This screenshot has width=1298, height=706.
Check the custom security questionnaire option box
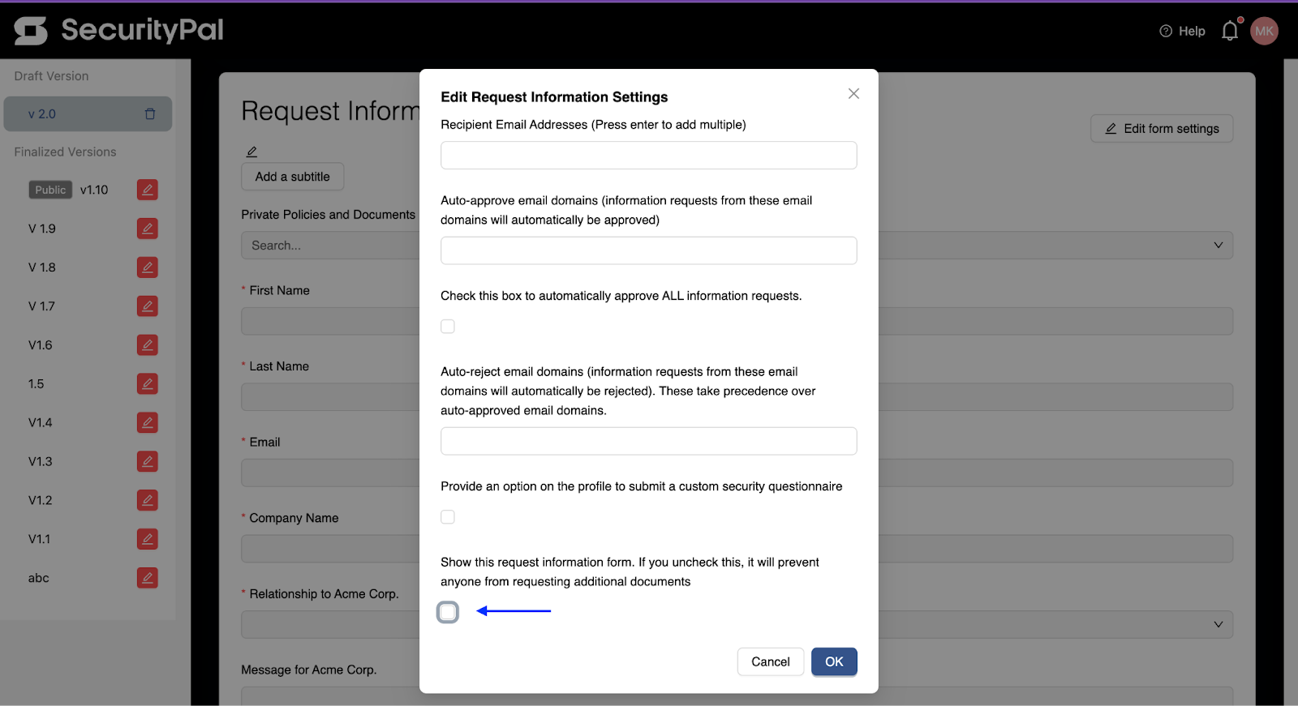click(x=448, y=517)
